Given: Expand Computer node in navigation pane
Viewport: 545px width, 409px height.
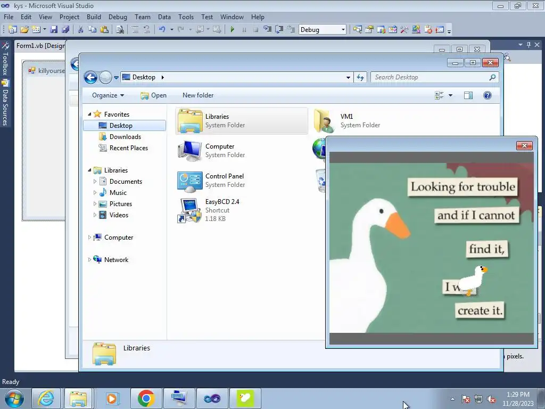Looking at the screenshot, I should (x=89, y=237).
